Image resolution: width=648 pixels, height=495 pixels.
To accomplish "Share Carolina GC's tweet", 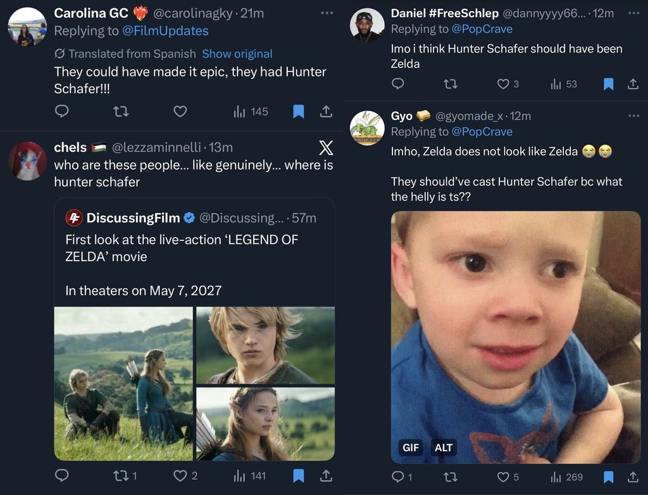I will 326,112.
